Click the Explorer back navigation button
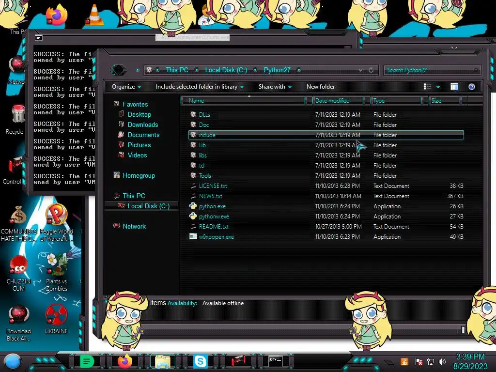 118,70
